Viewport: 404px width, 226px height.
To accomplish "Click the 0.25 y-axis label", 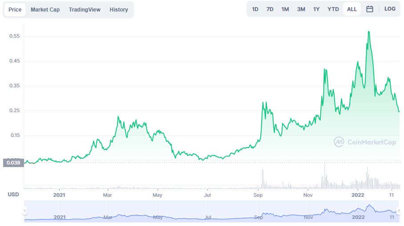I will tap(14, 110).
